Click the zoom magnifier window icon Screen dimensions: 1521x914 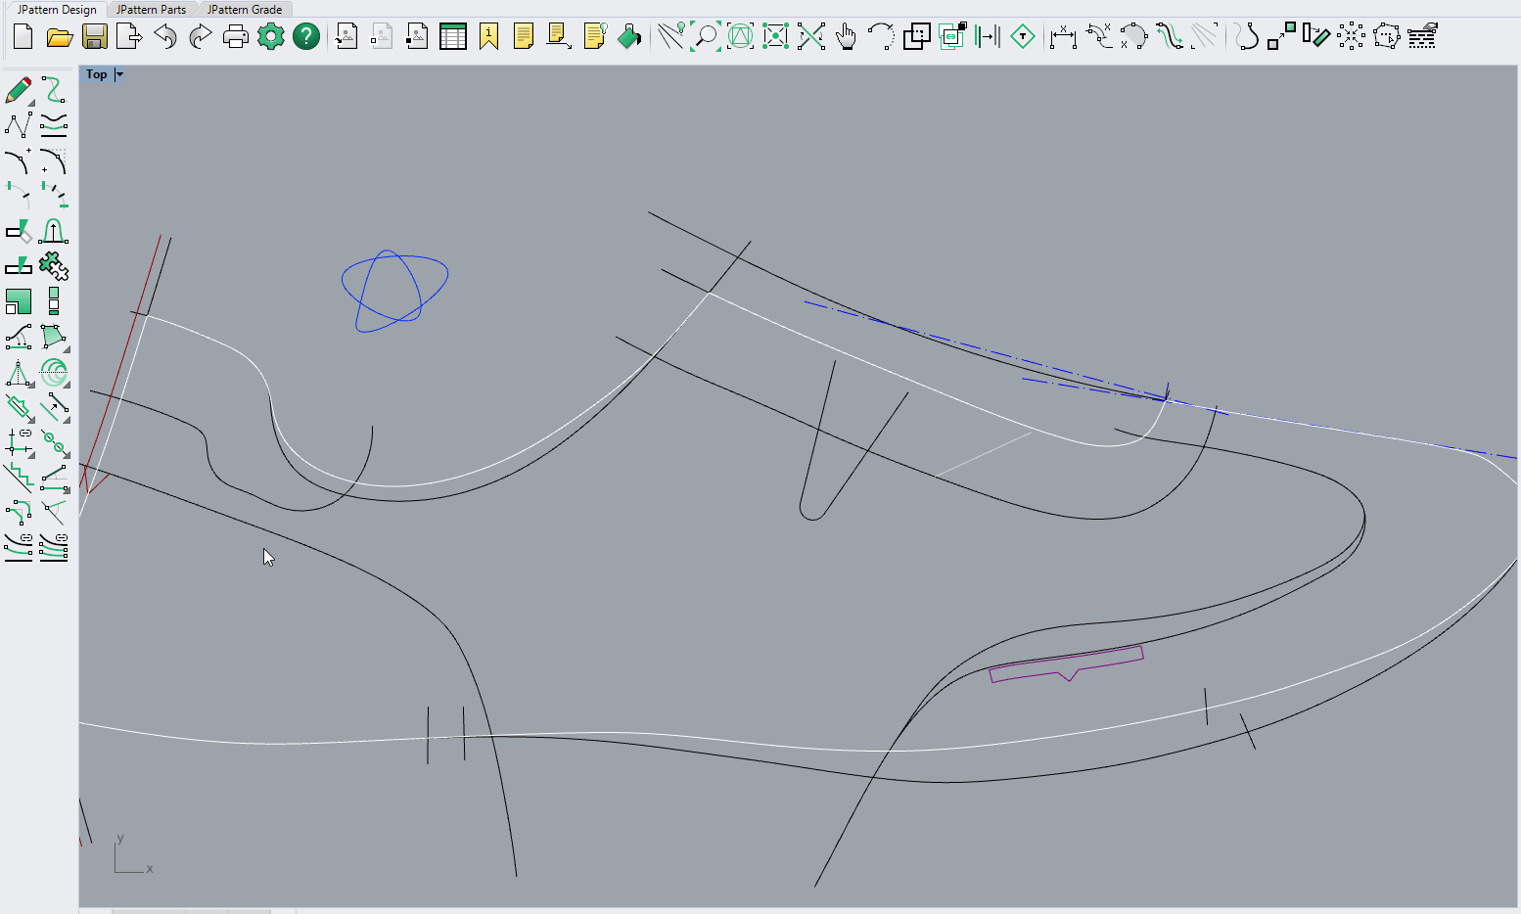tap(705, 37)
